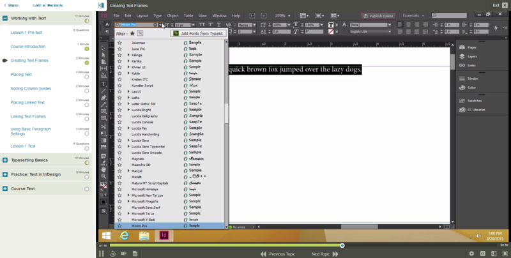Favorite the Magneto font star
511x258 pixels.
(119, 158)
